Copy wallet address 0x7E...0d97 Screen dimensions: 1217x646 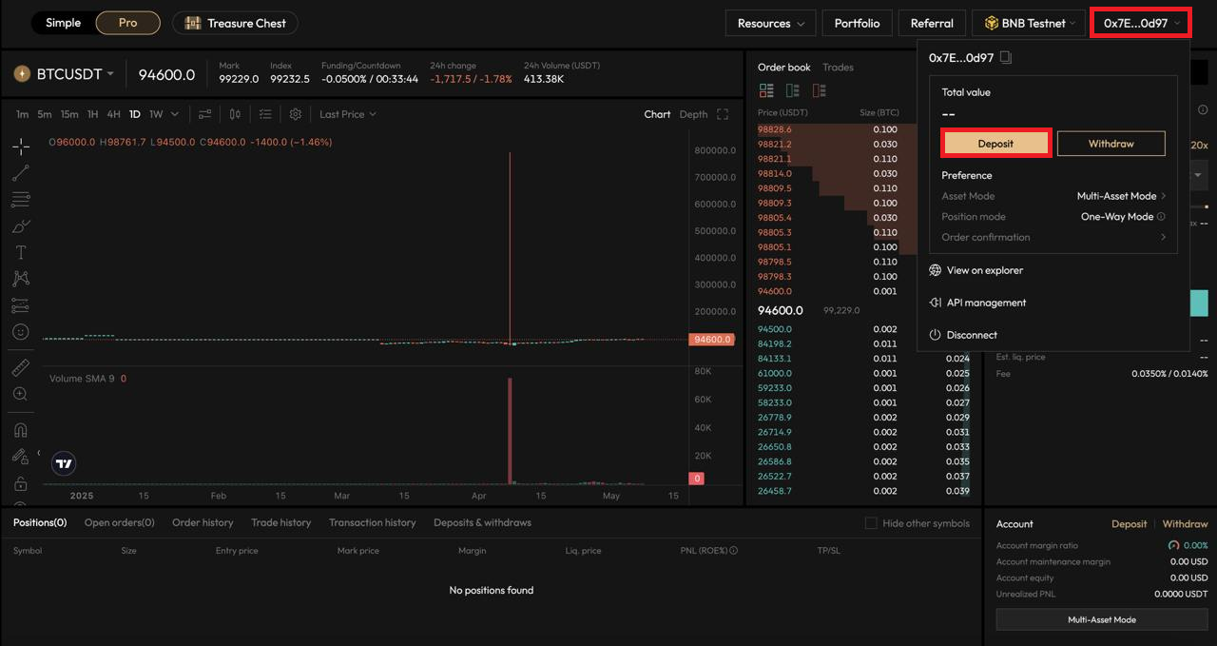1006,58
